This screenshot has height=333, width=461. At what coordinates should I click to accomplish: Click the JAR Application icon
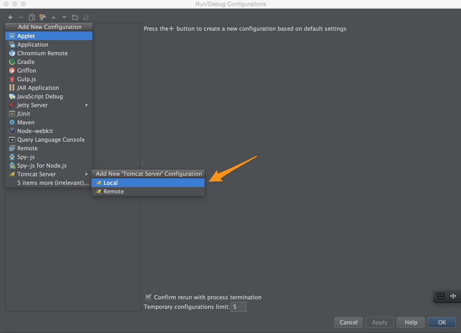pyautogui.click(x=12, y=88)
